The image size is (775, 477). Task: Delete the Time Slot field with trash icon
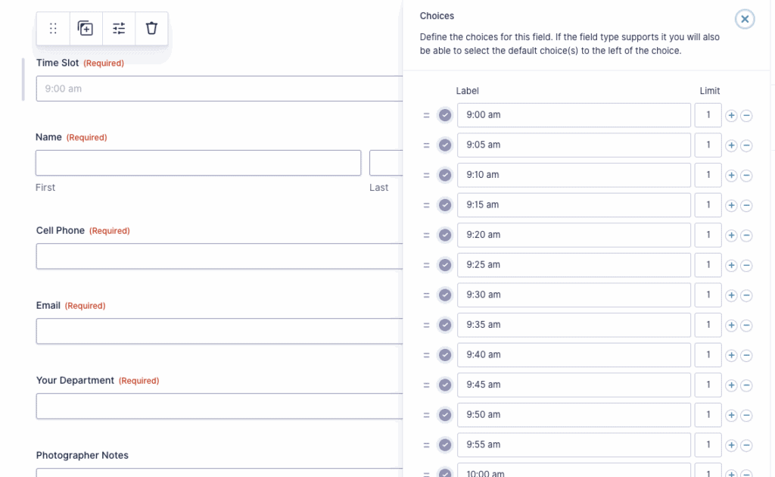click(x=151, y=29)
